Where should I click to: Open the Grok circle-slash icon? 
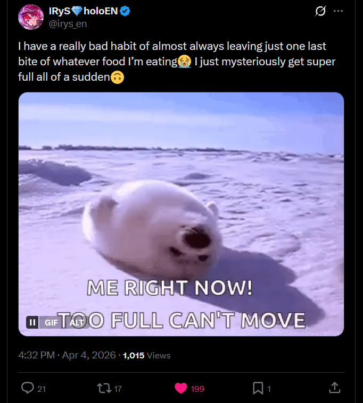[x=320, y=11]
